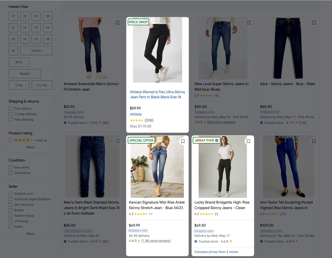The width and height of the screenshot is (332, 258).
Task: Check the Used items box
Action: (x=10, y=173)
